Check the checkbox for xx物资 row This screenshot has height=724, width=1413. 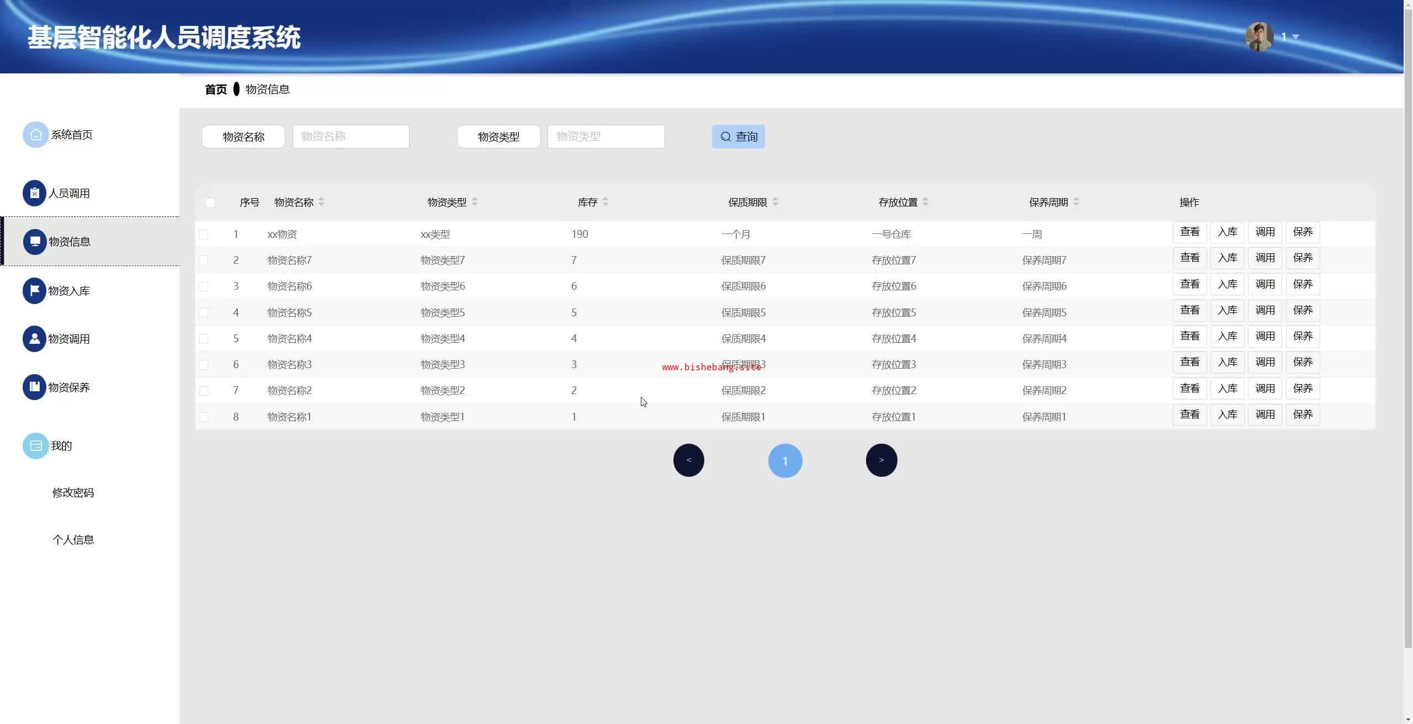[x=204, y=235]
